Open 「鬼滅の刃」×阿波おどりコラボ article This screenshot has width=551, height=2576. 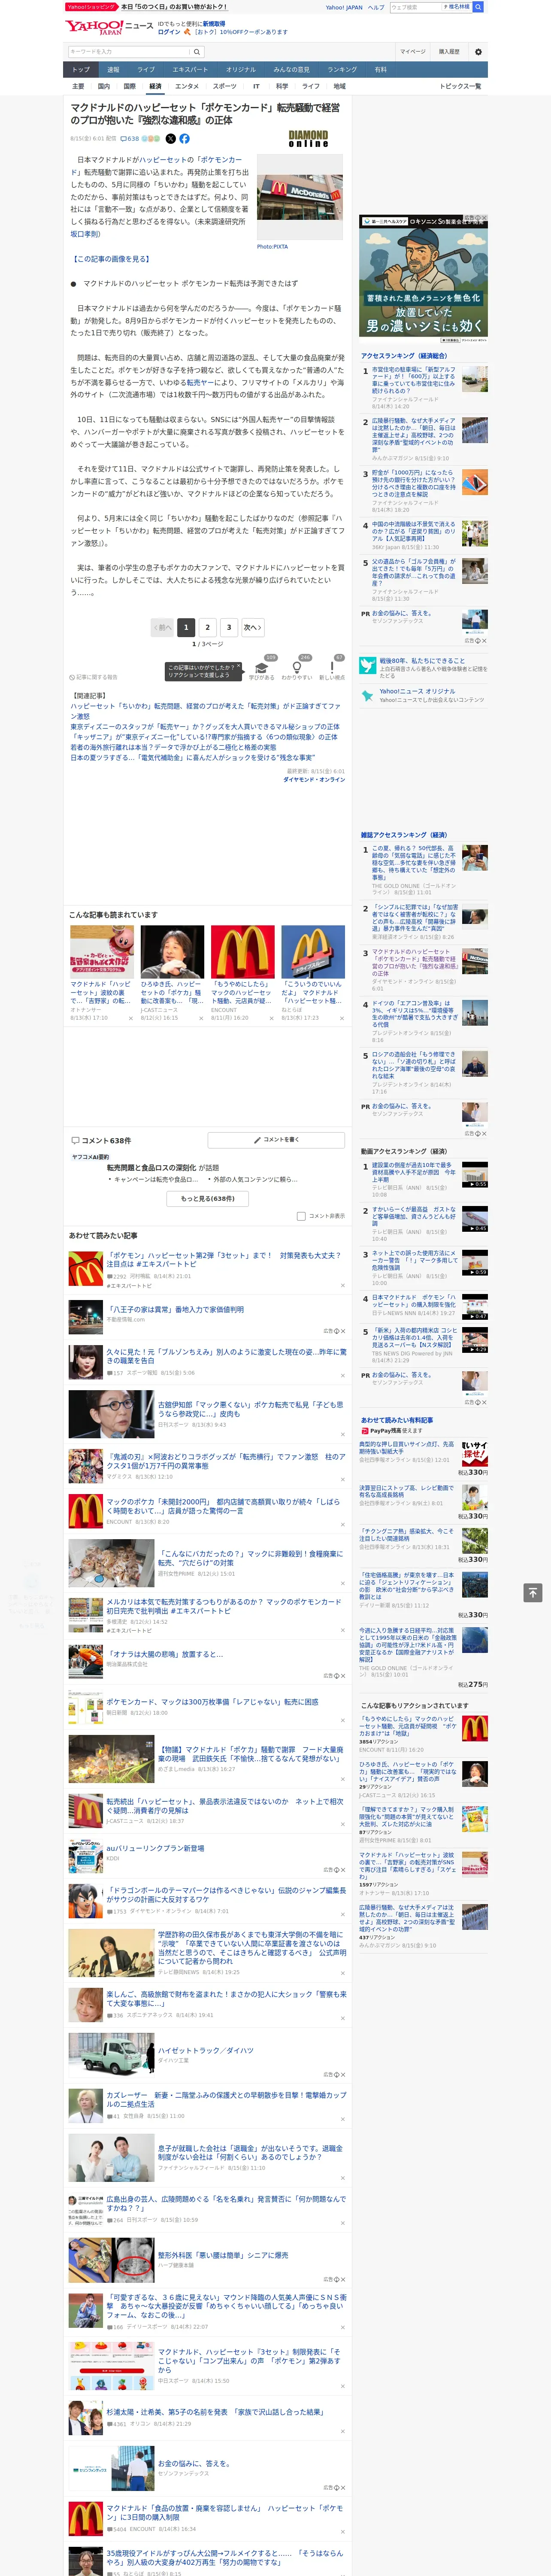(226, 1460)
